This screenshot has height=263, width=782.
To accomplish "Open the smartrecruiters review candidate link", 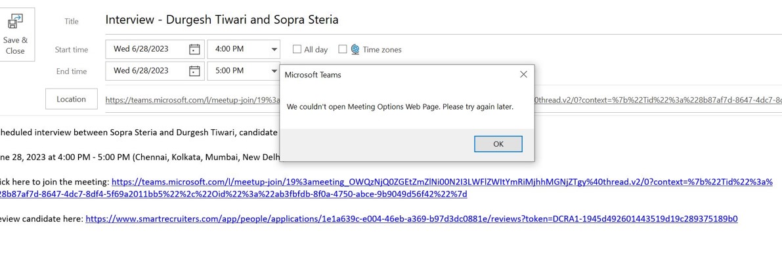I will (412, 218).
